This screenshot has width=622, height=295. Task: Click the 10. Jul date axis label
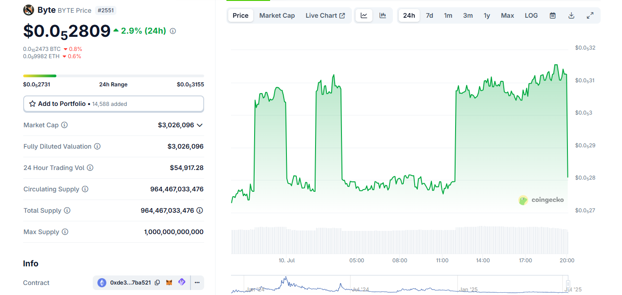pos(287,260)
